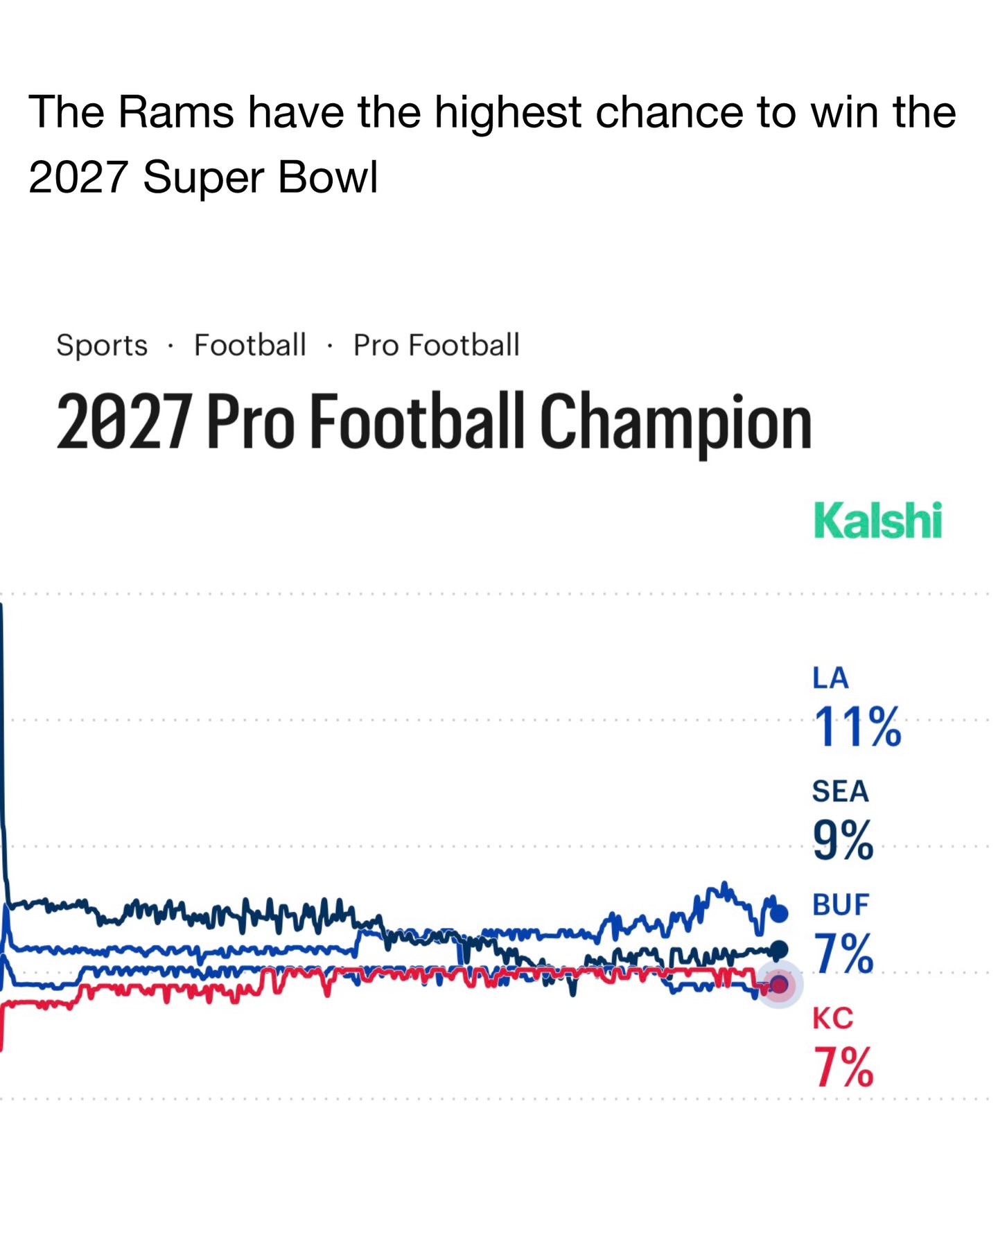The image size is (998, 1239).
Task: Click SEA's 9% probability value
Action: [843, 841]
